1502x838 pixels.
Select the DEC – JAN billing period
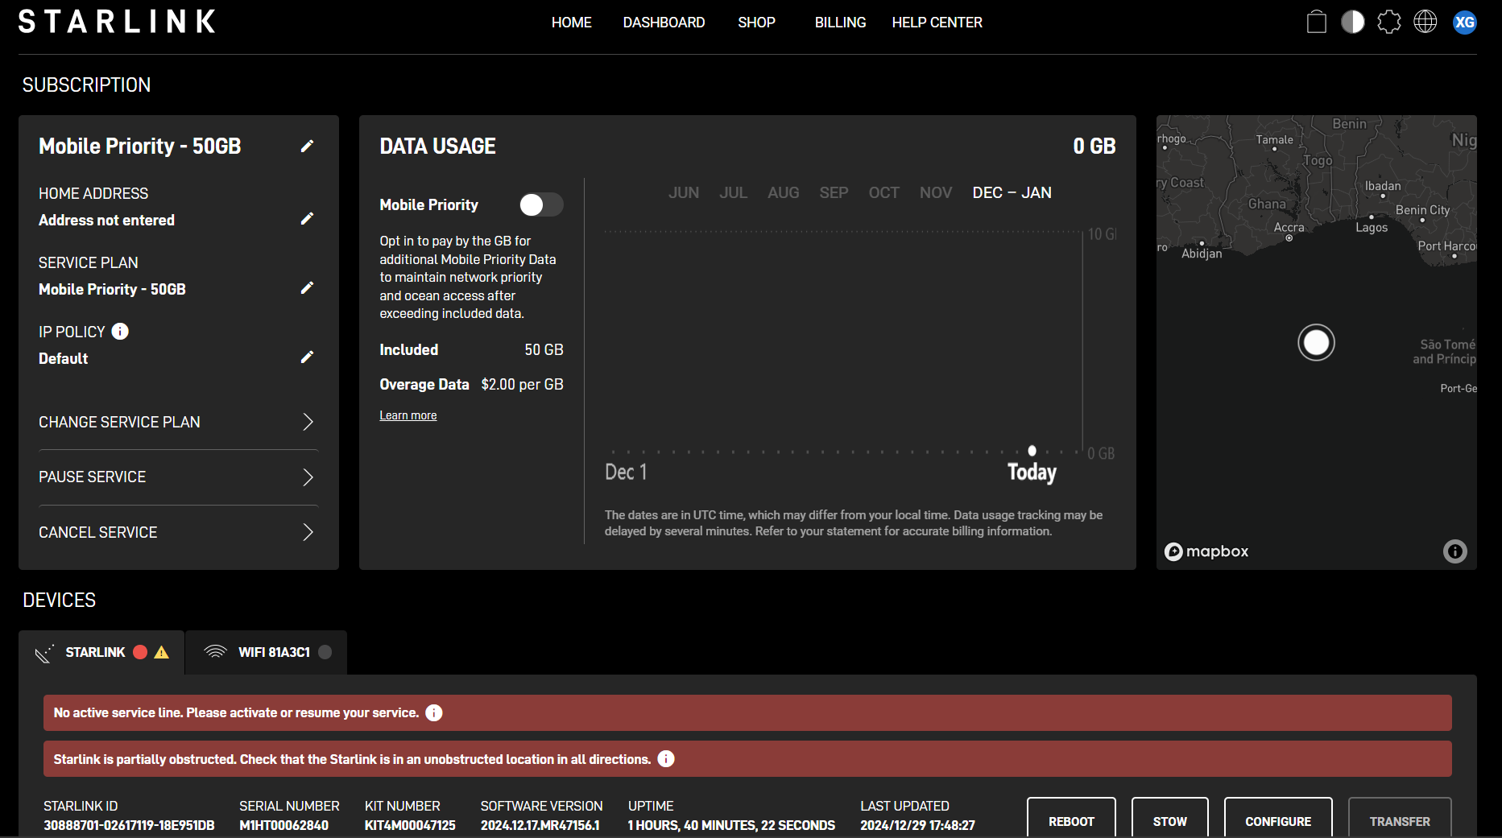(1012, 192)
